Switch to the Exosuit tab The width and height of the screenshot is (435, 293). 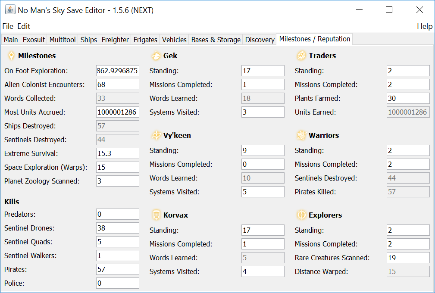click(x=34, y=40)
